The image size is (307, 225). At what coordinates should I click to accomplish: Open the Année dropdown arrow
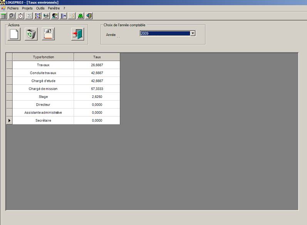click(x=193, y=33)
